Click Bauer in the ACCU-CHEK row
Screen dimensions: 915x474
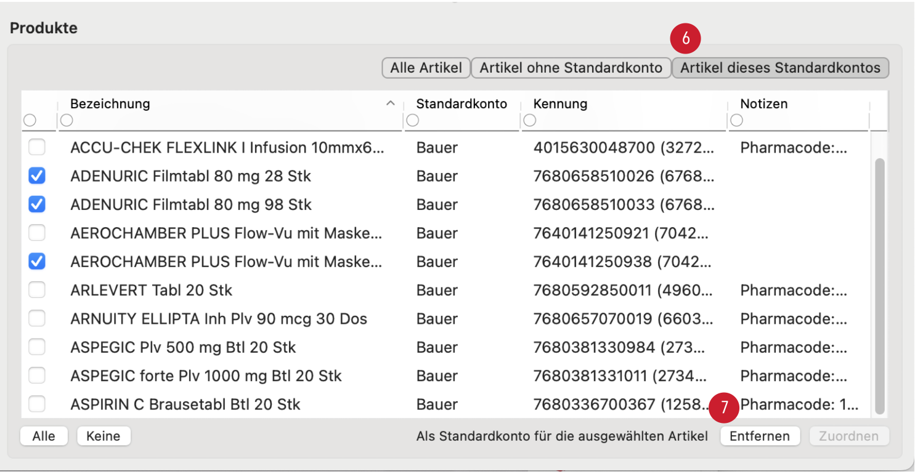[437, 148]
